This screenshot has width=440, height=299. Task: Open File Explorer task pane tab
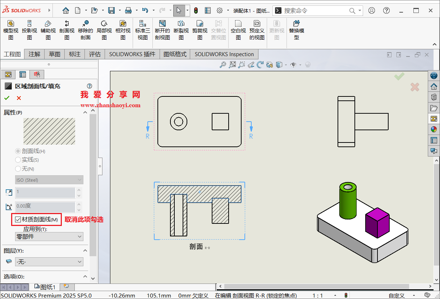coord(434,108)
